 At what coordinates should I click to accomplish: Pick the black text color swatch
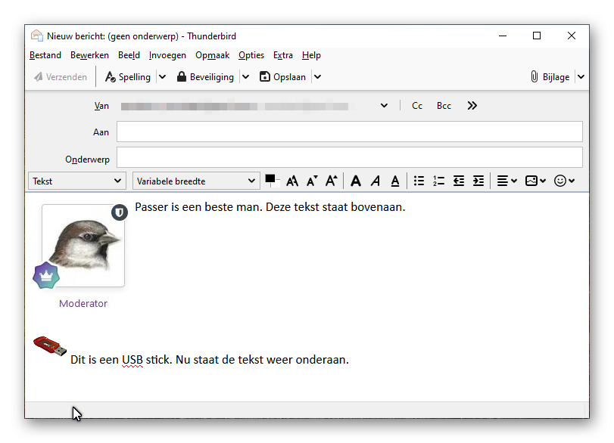pos(270,179)
